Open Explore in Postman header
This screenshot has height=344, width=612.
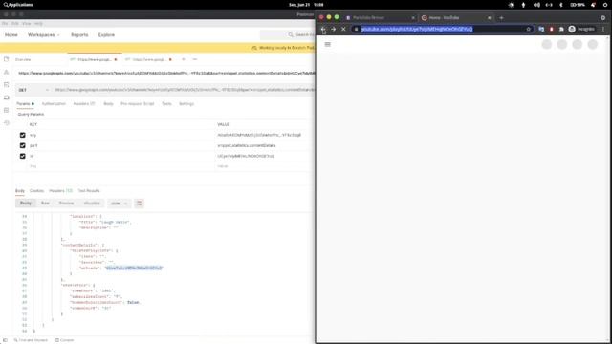[106, 35]
